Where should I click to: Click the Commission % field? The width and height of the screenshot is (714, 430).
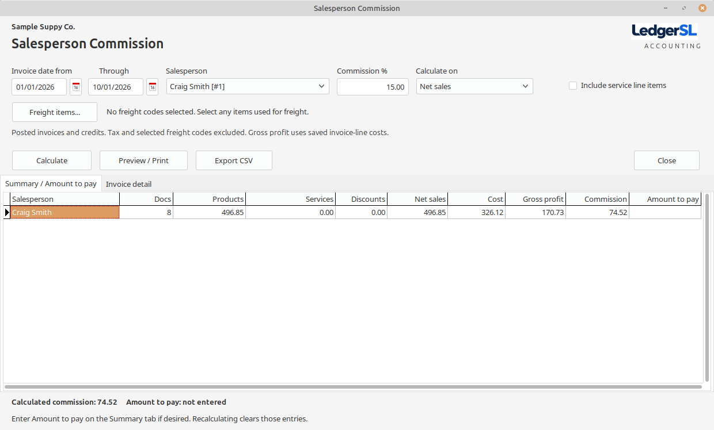click(x=373, y=87)
